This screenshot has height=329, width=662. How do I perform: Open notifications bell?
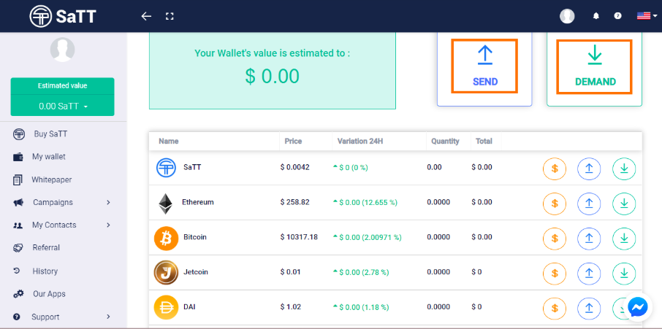coord(596,16)
